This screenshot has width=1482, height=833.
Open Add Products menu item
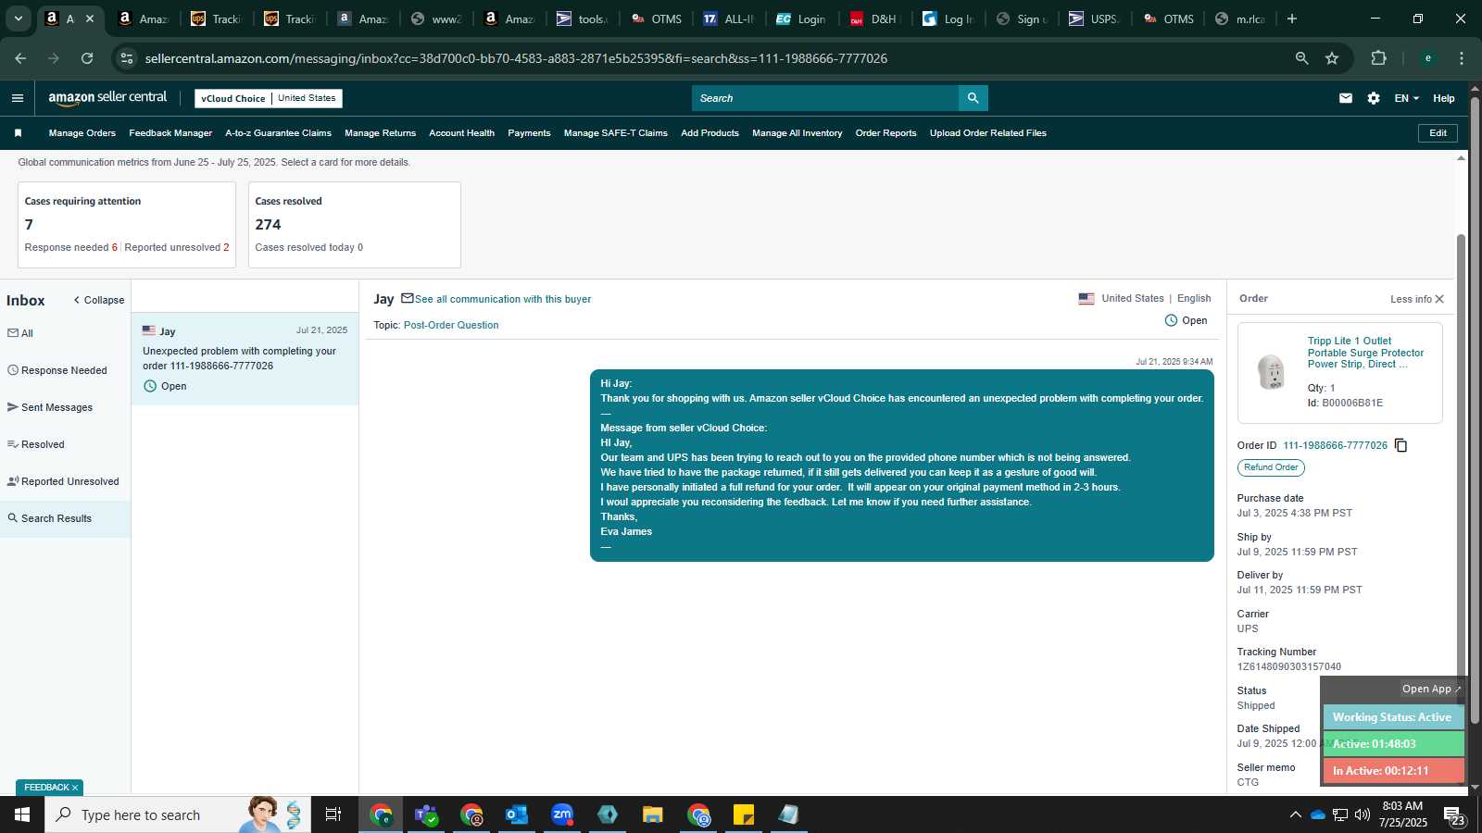[x=710, y=133]
